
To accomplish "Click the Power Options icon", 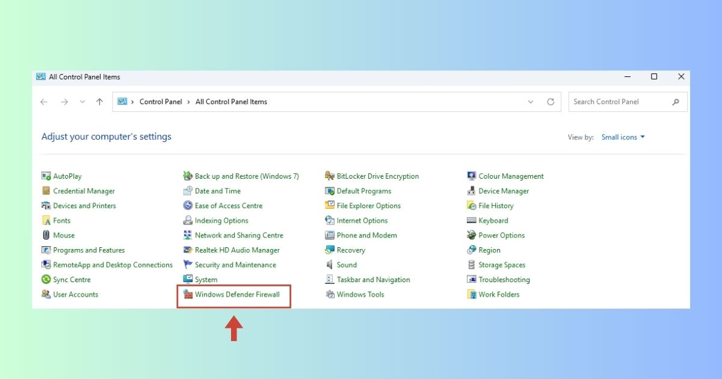I will click(472, 235).
